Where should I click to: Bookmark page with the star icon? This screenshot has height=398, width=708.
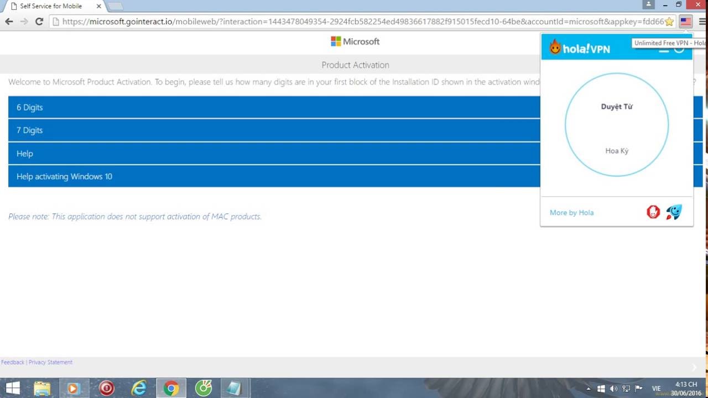click(x=669, y=22)
